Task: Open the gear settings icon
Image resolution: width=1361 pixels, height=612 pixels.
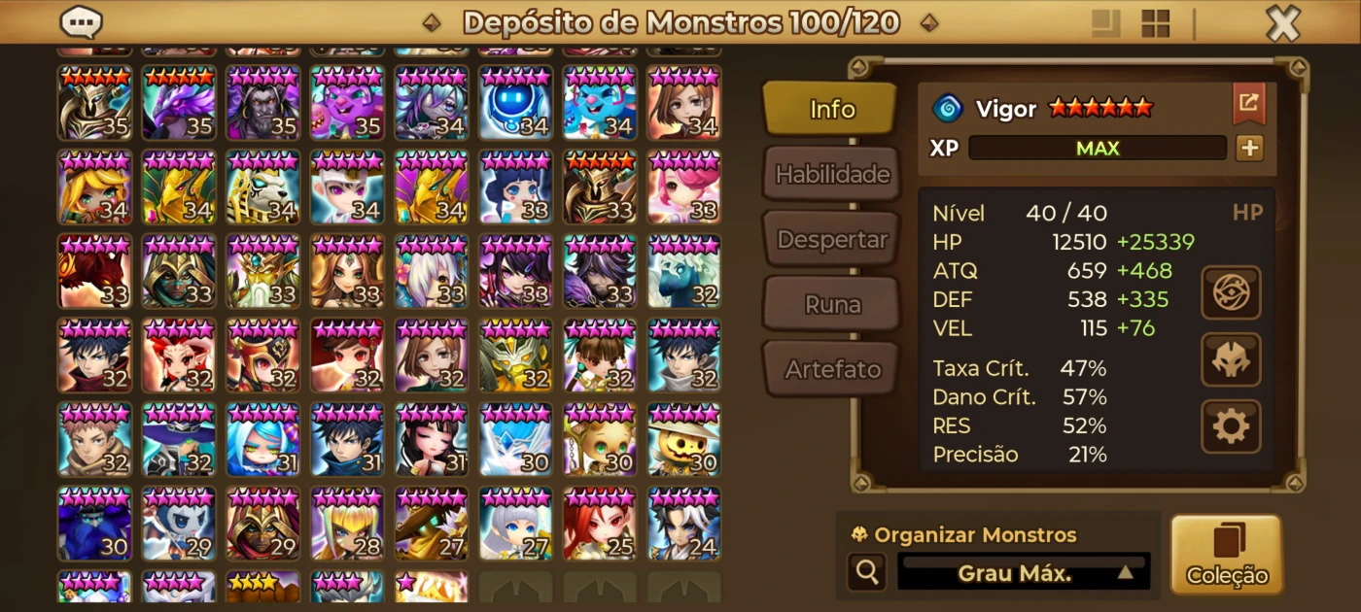Action: pos(1231,425)
